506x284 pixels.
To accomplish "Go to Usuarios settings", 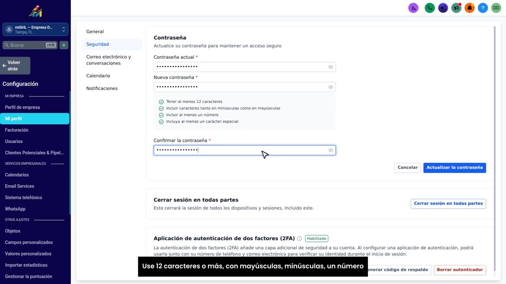I will point(13,141).
